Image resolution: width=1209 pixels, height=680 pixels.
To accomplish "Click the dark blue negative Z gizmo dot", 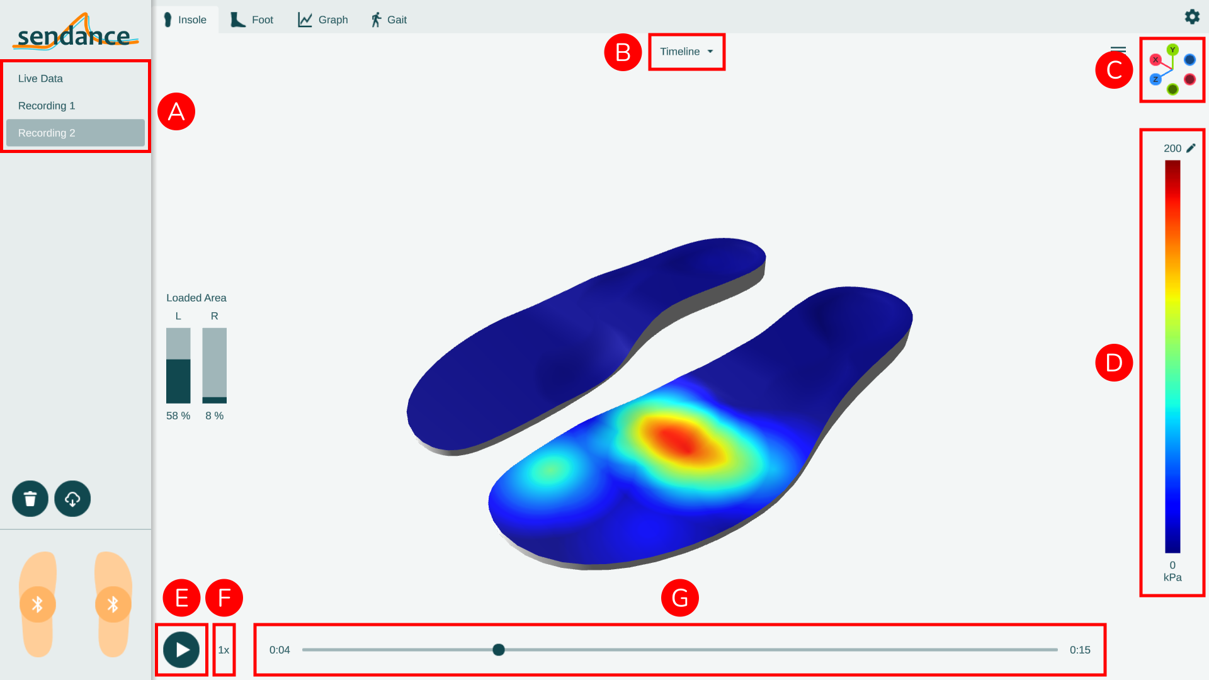I will tap(1189, 60).
